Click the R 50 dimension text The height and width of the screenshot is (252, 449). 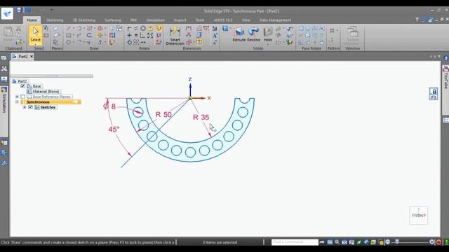tap(163, 115)
